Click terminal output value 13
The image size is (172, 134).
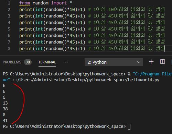click(5, 103)
